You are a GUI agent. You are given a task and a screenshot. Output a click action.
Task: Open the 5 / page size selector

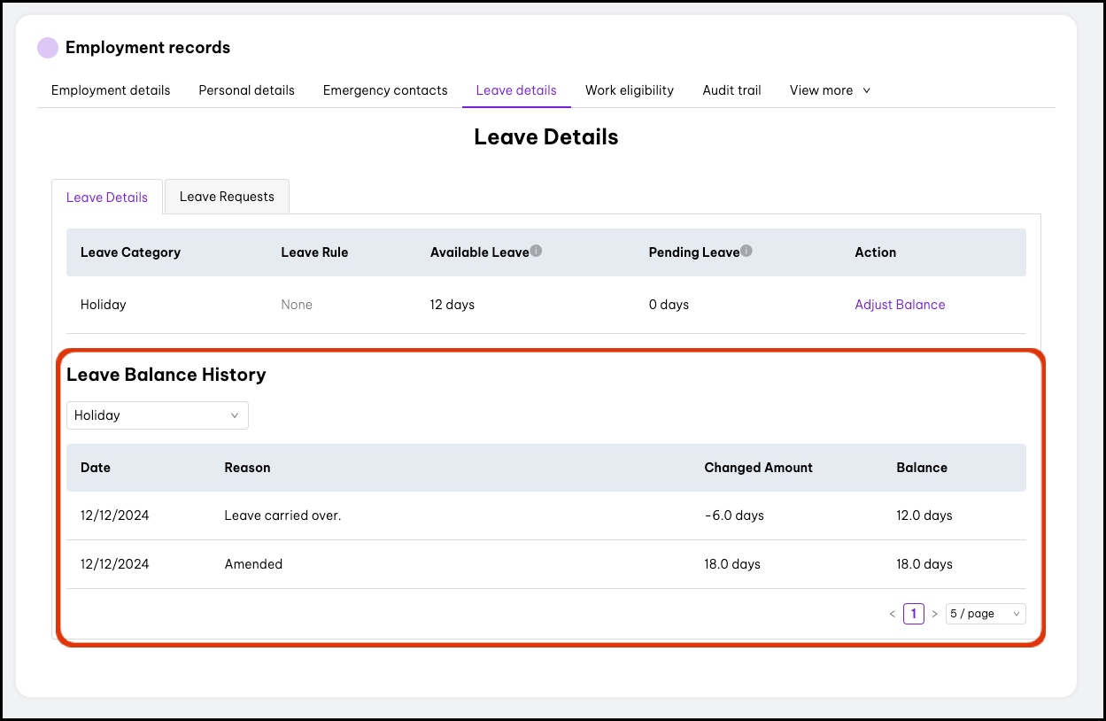click(x=985, y=614)
